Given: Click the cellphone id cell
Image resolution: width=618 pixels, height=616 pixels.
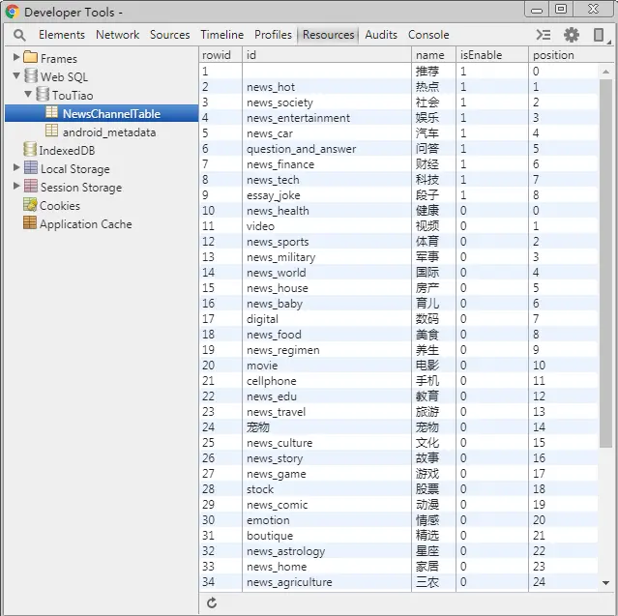Looking at the screenshot, I should click(327, 381).
